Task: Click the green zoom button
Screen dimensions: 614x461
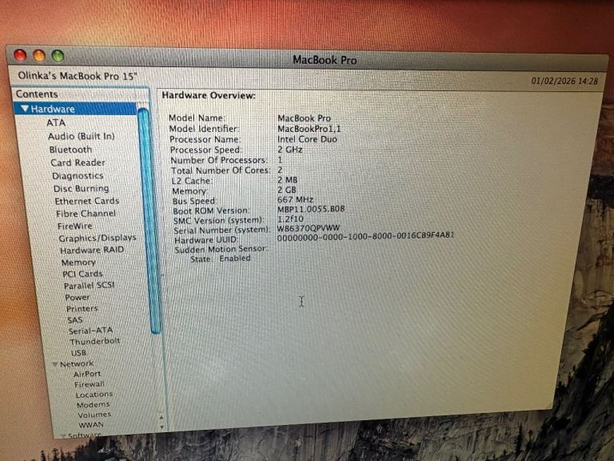Action: coord(58,56)
